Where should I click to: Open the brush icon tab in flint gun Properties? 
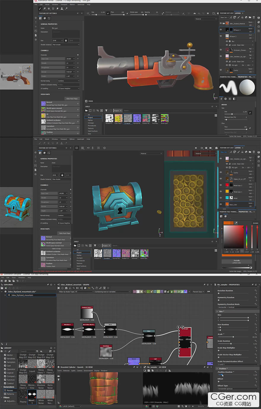(222, 99)
